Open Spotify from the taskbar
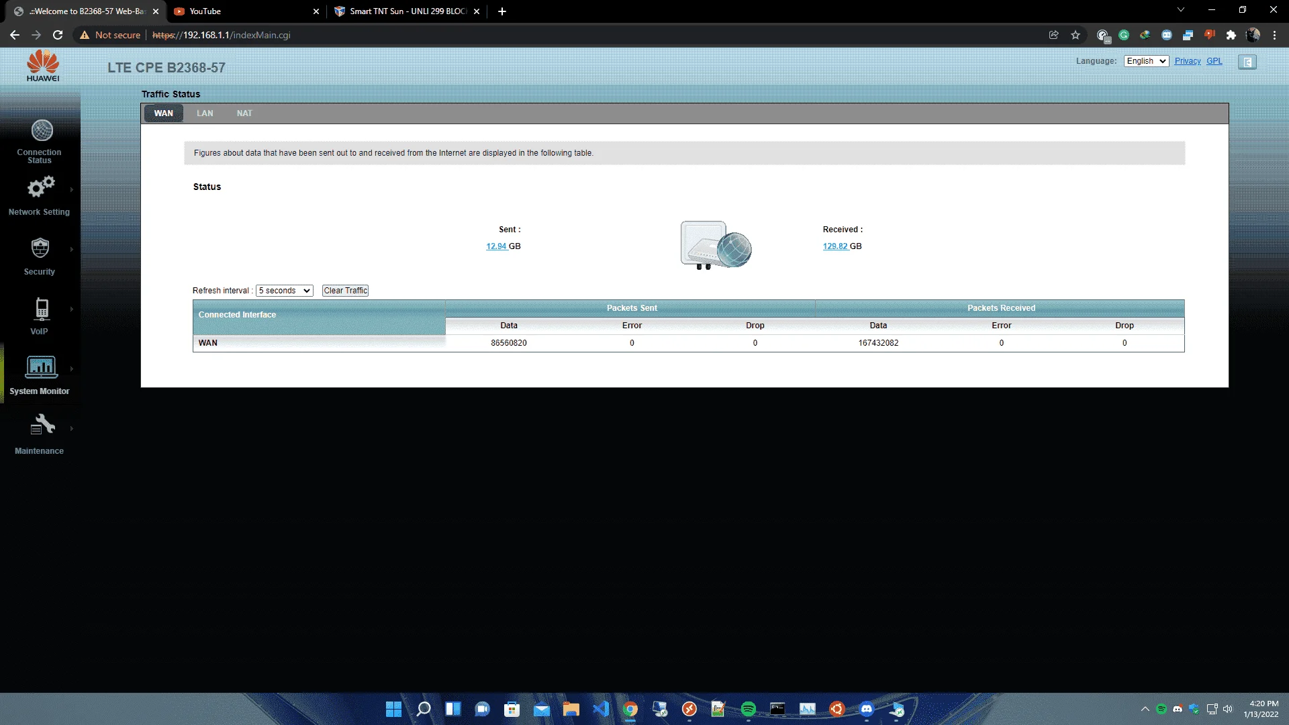1289x725 pixels. (x=749, y=709)
